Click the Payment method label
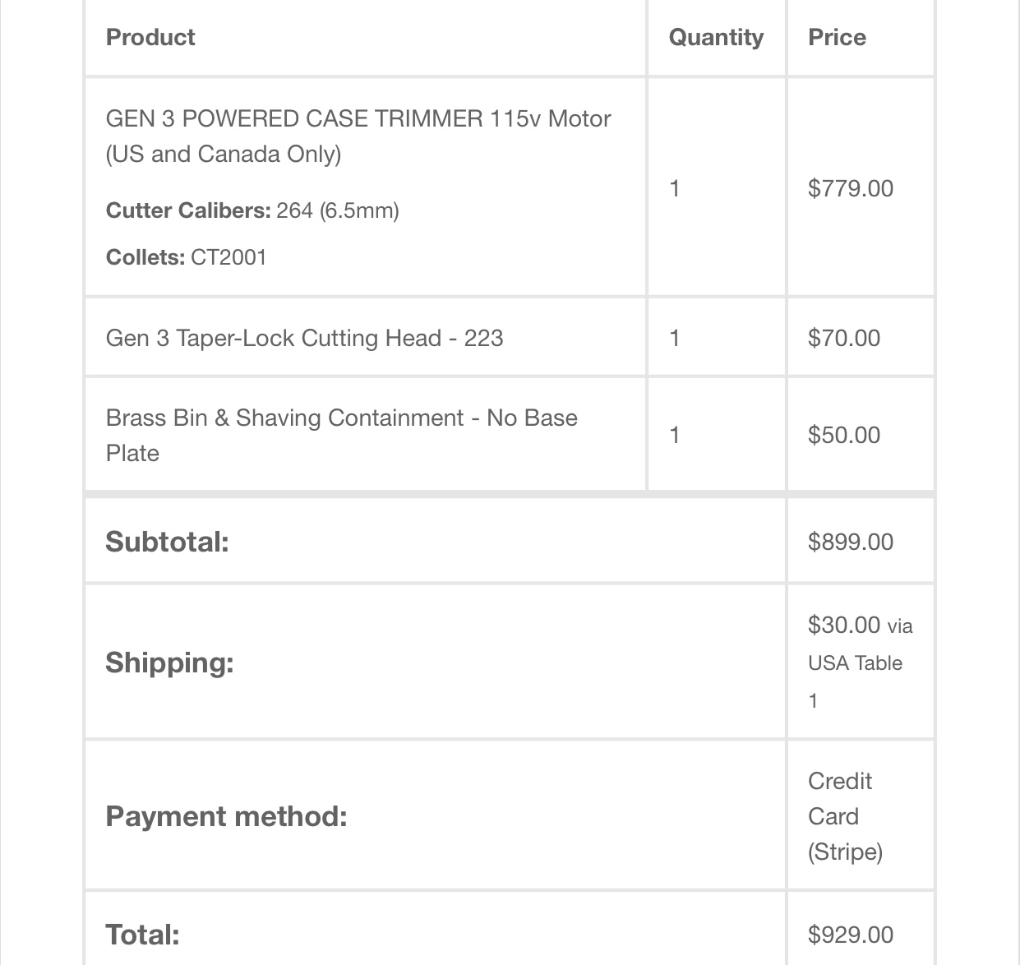Screen dimensions: 1020x965 pyautogui.click(x=226, y=816)
